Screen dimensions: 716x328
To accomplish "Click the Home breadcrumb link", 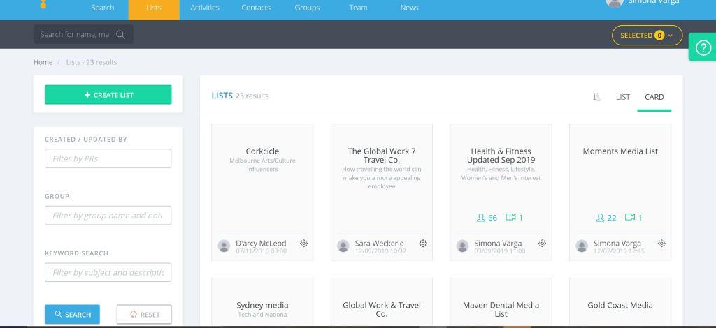I will 43,62.
